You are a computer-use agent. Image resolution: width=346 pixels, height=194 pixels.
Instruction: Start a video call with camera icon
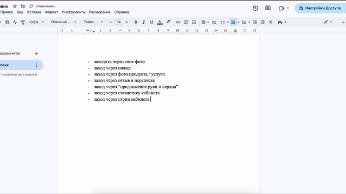pyautogui.click(x=281, y=8)
